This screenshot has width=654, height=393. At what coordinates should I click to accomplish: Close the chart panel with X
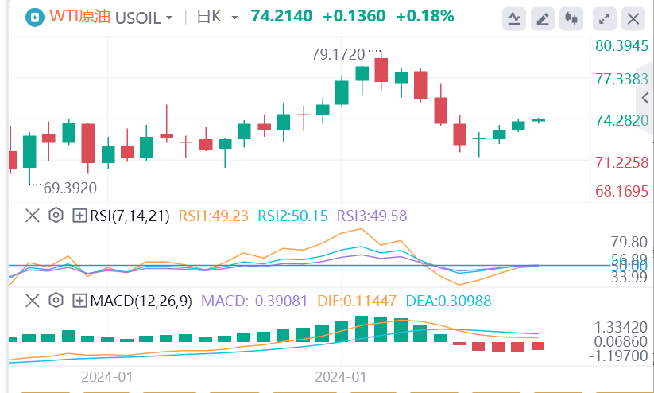coord(632,18)
